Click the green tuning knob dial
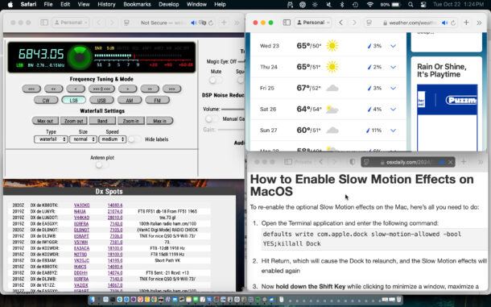Image resolution: width=491 pixels, height=307 pixels. click(80, 58)
